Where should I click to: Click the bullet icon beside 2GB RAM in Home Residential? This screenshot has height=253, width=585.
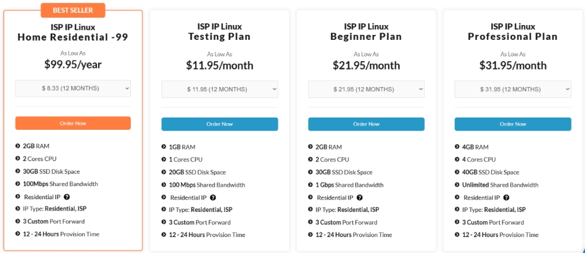(18, 146)
